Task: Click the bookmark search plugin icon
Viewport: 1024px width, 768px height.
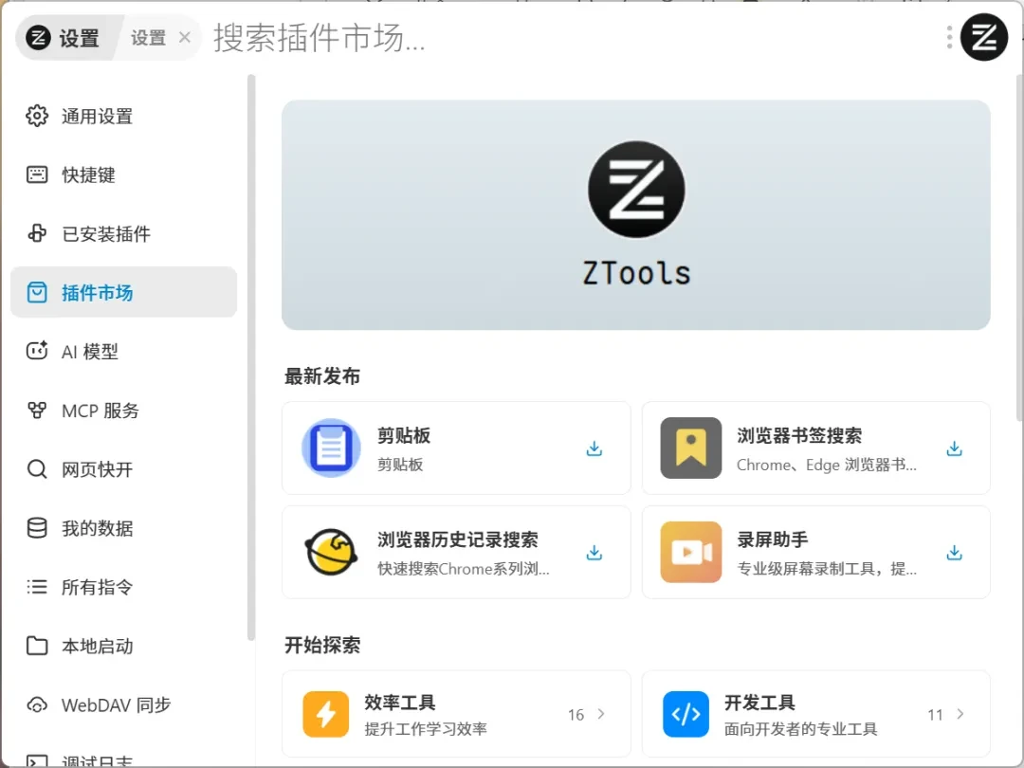Action: [691, 448]
